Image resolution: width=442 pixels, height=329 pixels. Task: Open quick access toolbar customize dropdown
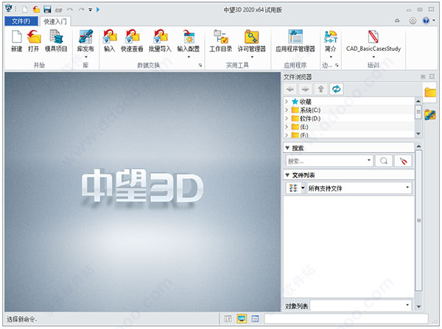click(x=90, y=10)
